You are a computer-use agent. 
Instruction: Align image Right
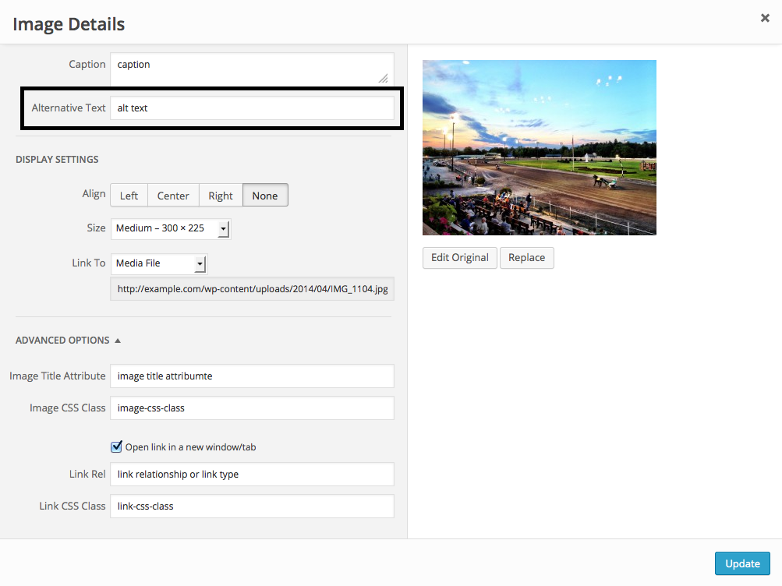pyautogui.click(x=221, y=196)
